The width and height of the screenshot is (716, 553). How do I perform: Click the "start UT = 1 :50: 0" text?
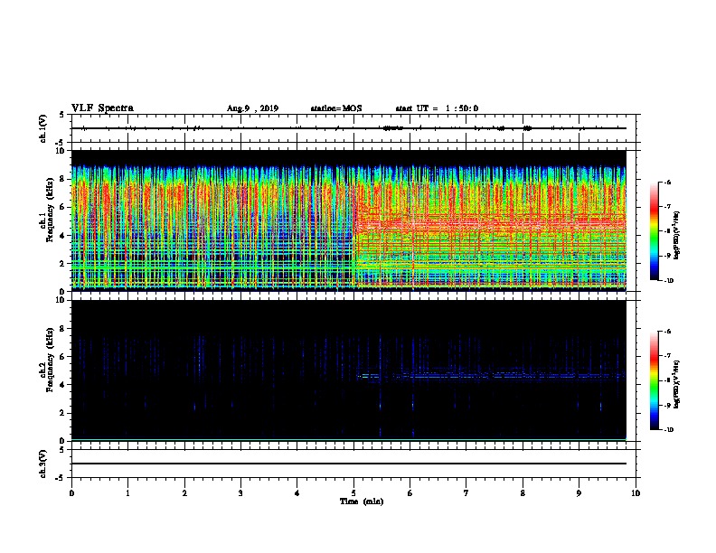click(437, 108)
